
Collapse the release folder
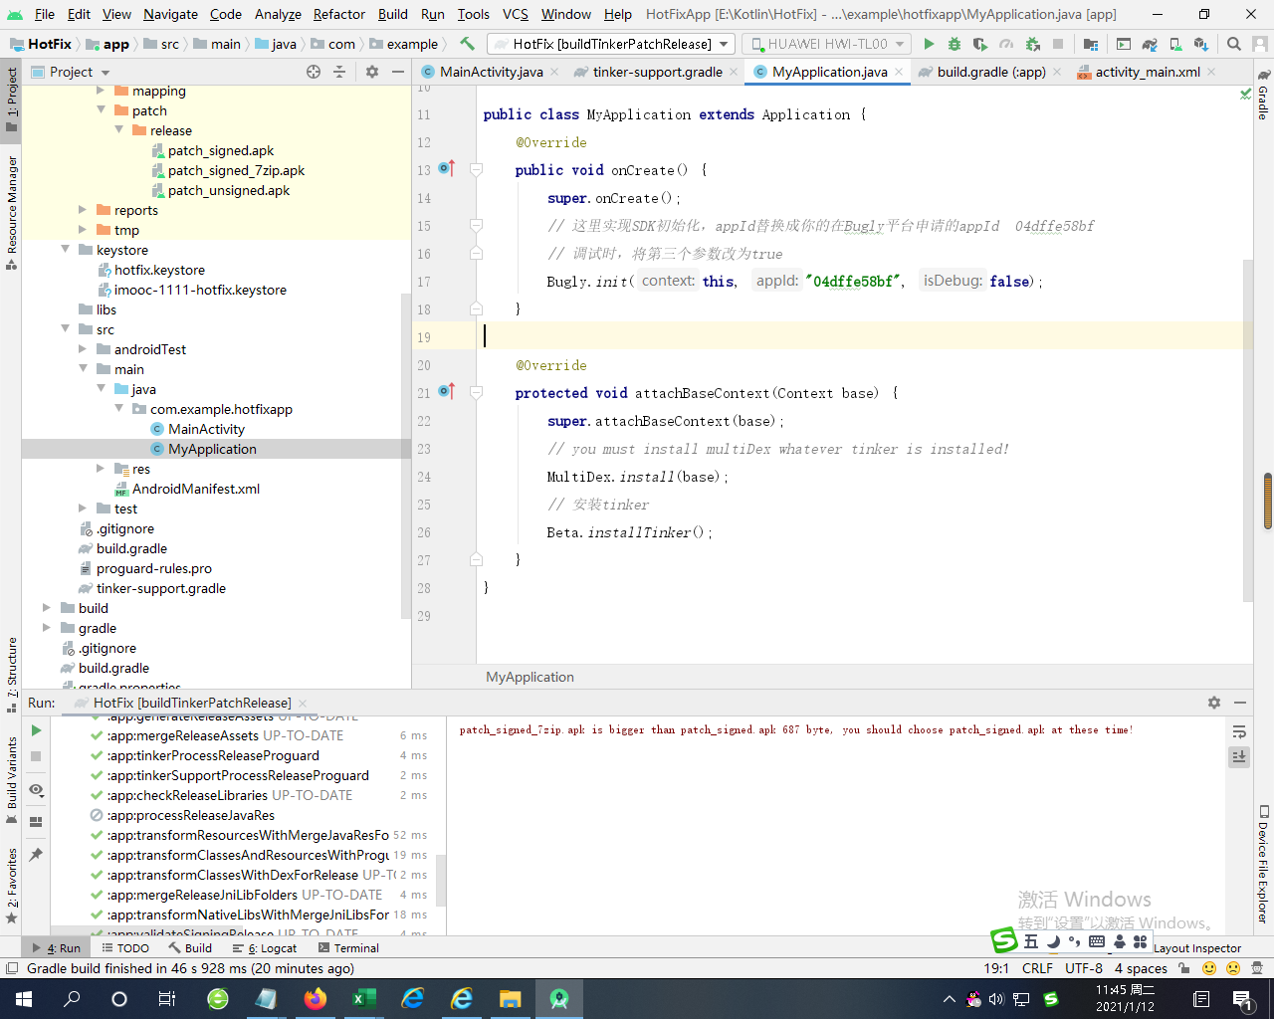click(x=118, y=130)
